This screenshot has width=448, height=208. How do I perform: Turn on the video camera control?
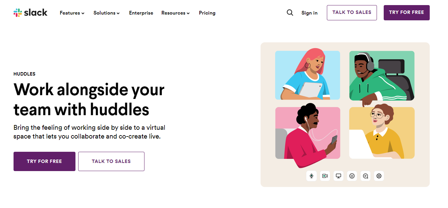325,176
